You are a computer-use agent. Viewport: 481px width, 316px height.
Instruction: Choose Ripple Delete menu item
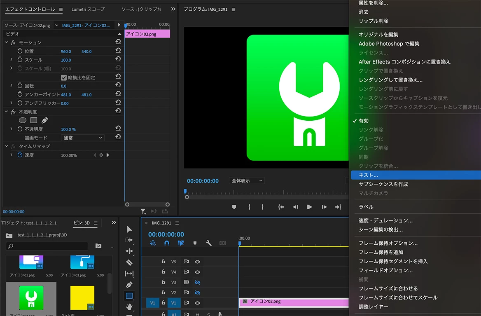[374, 21]
